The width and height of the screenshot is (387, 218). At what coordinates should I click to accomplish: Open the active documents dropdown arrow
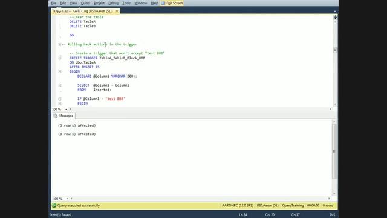pos(334,11)
